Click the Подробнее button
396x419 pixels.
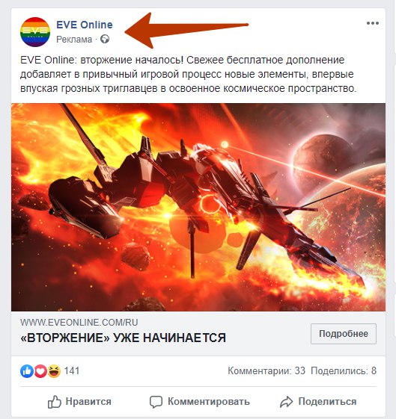tap(344, 334)
